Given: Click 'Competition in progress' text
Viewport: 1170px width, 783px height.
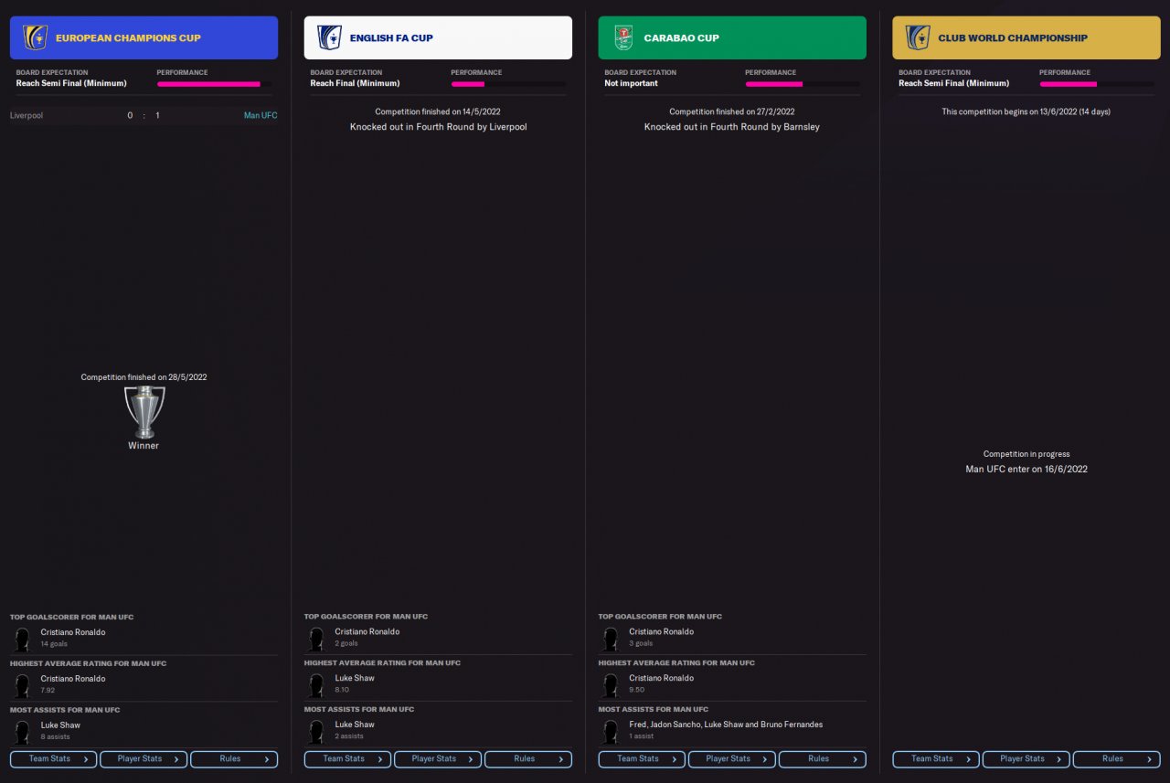Looking at the screenshot, I should click(x=1026, y=454).
